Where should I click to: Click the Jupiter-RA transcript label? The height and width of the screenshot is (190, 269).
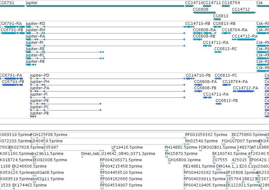tap(35, 36)
